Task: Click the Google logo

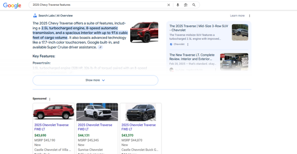Action: coord(12,5)
